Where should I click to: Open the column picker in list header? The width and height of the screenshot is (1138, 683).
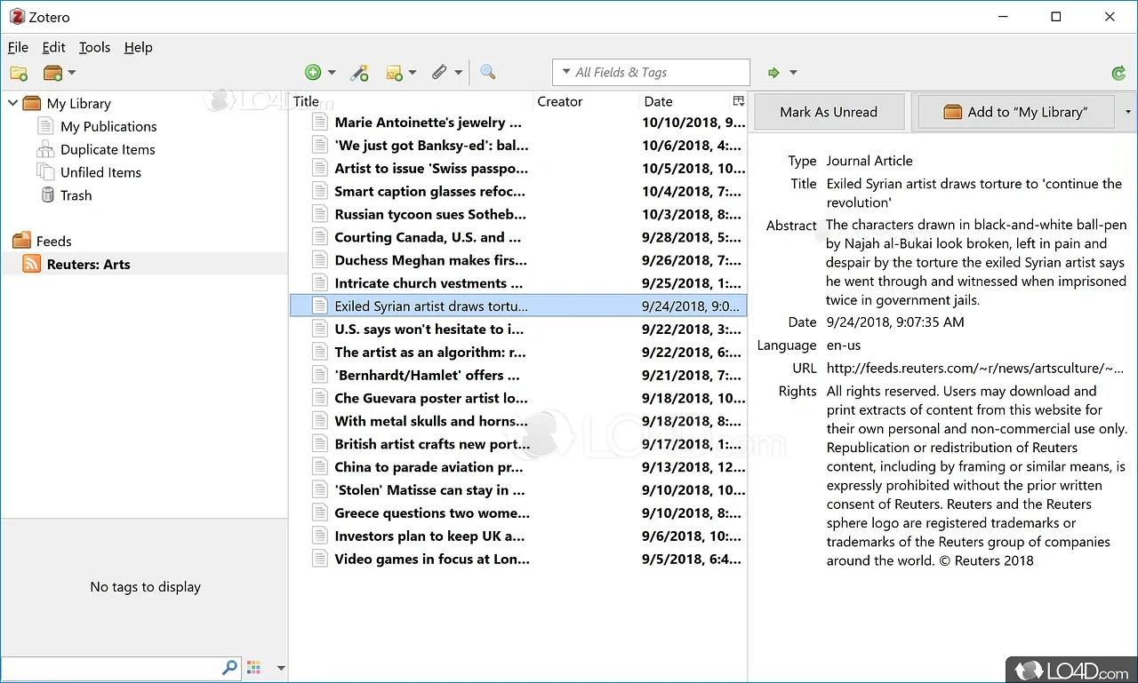coord(738,101)
